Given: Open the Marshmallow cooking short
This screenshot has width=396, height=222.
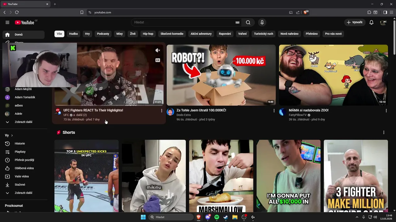Looking at the screenshot, I should tap(221, 176).
